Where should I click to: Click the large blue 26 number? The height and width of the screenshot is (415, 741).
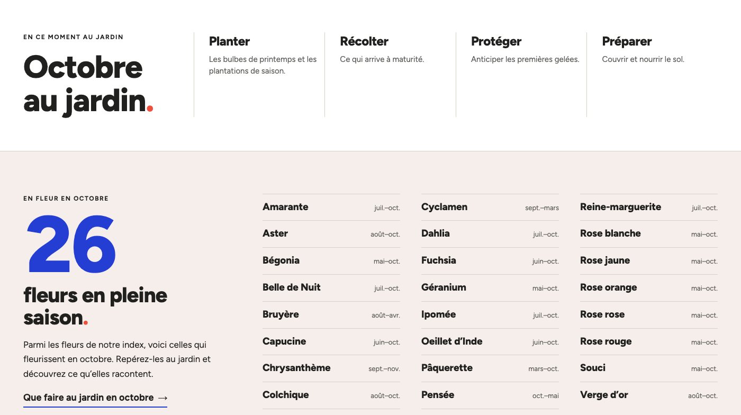(71, 244)
